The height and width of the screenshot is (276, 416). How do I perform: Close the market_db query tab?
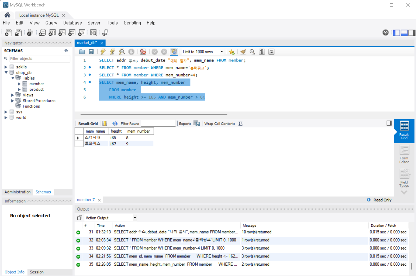(102, 43)
